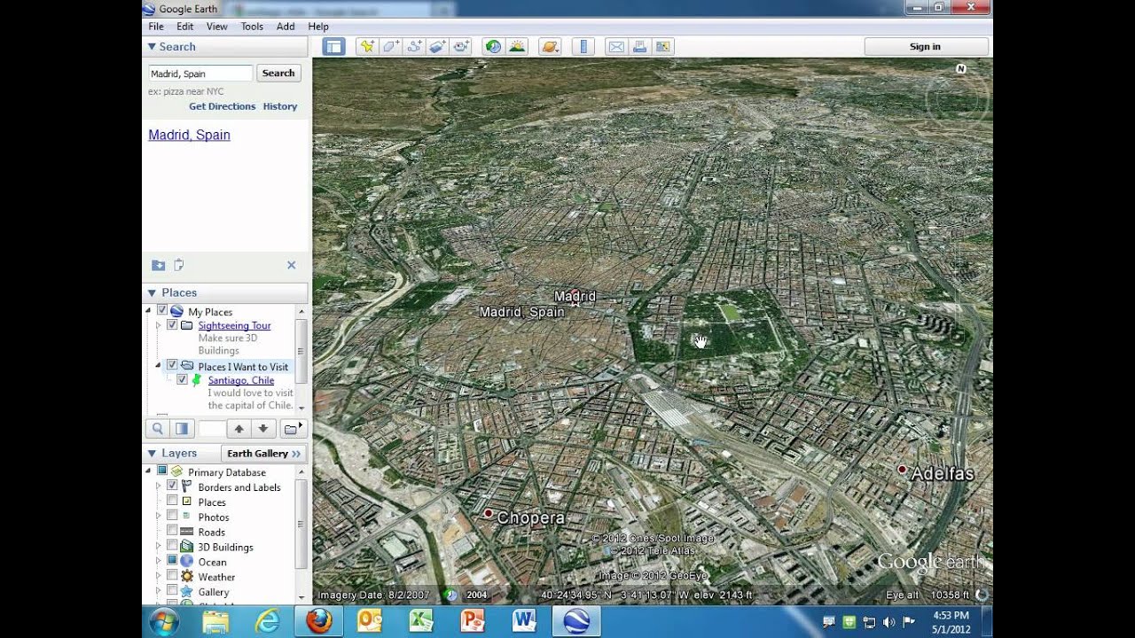Uncheck My Places checkbox
Viewport: 1135px width, 638px height.
[162, 311]
